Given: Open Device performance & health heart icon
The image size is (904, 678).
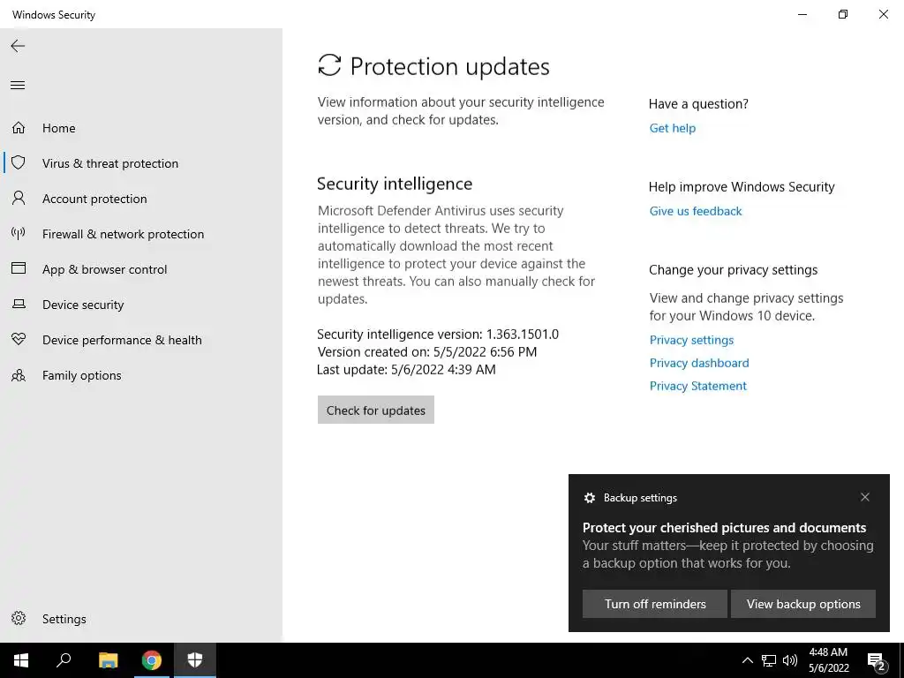Looking at the screenshot, I should 19,340.
